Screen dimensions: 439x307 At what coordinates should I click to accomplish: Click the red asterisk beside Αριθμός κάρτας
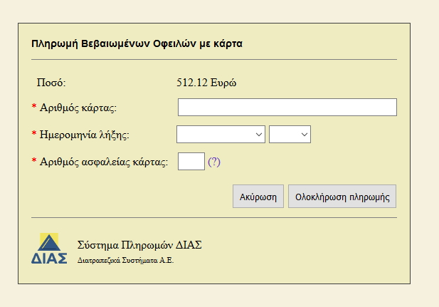[34, 106]
